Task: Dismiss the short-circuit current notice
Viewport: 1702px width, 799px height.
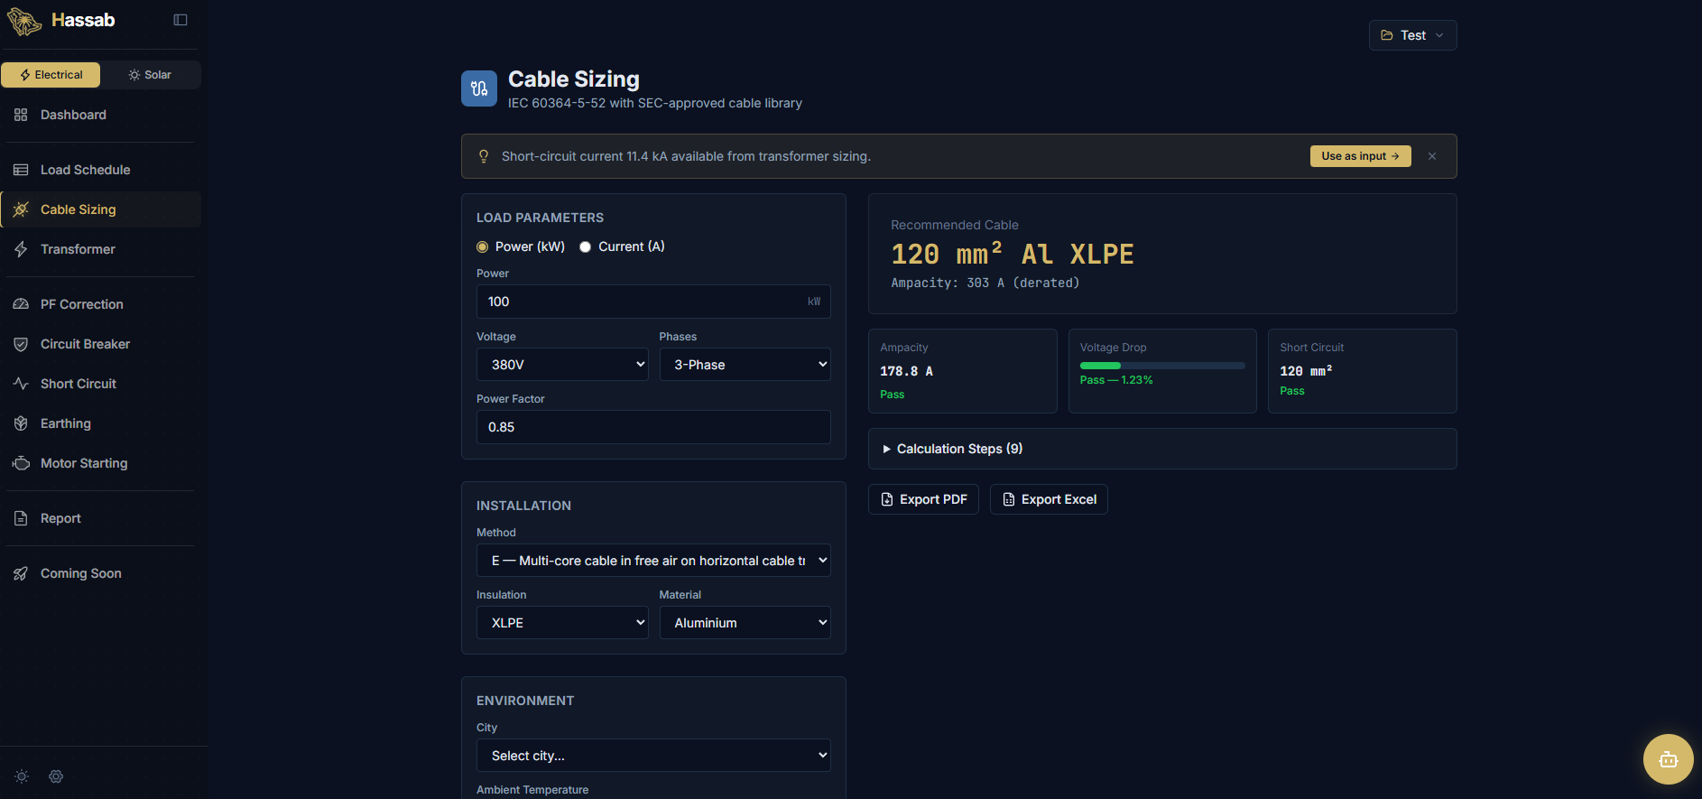Action: click(x=1432, y=156)
